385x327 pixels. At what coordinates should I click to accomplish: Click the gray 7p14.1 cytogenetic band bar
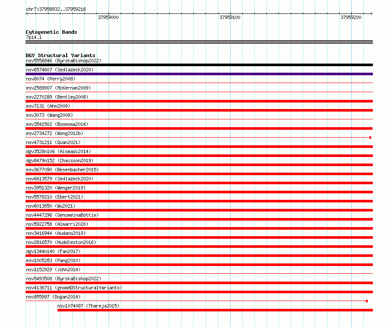[199, 42]
